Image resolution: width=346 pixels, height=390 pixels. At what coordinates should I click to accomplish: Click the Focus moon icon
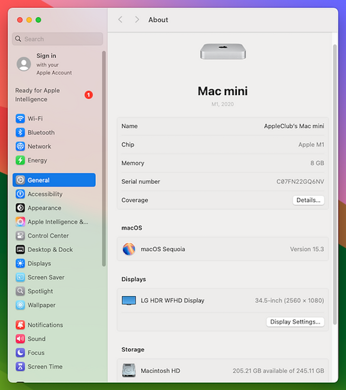pos(20,353)
